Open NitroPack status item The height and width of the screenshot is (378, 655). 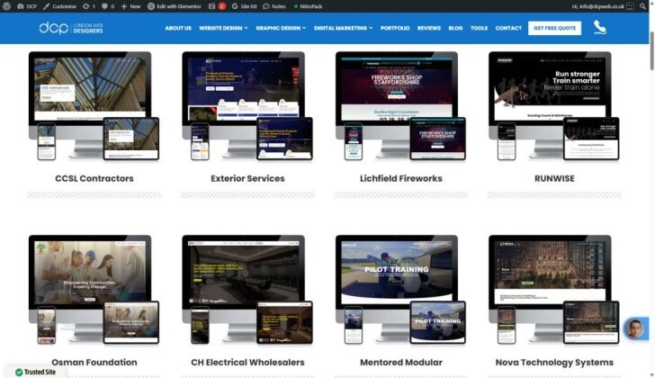coord(308,6)
